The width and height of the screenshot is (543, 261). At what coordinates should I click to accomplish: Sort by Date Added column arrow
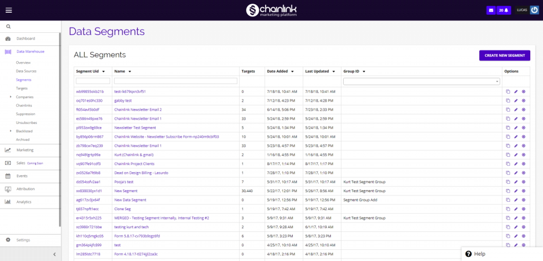292,71
